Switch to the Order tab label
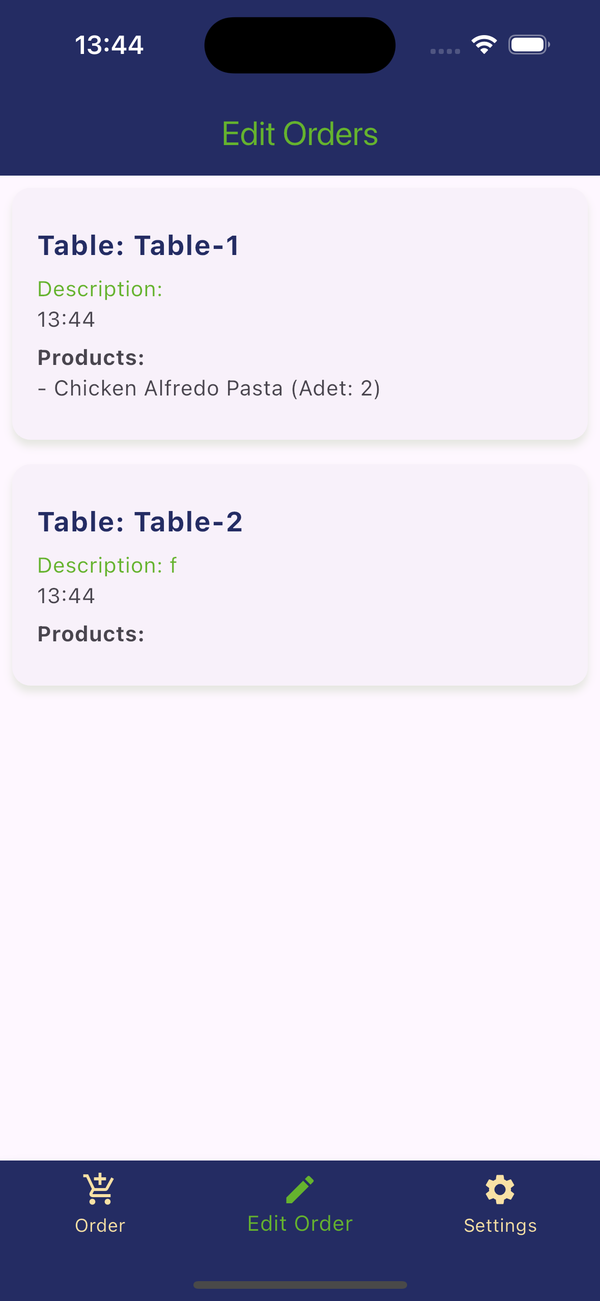This screenshot has height=1301, width=600. click(100, 1226)
